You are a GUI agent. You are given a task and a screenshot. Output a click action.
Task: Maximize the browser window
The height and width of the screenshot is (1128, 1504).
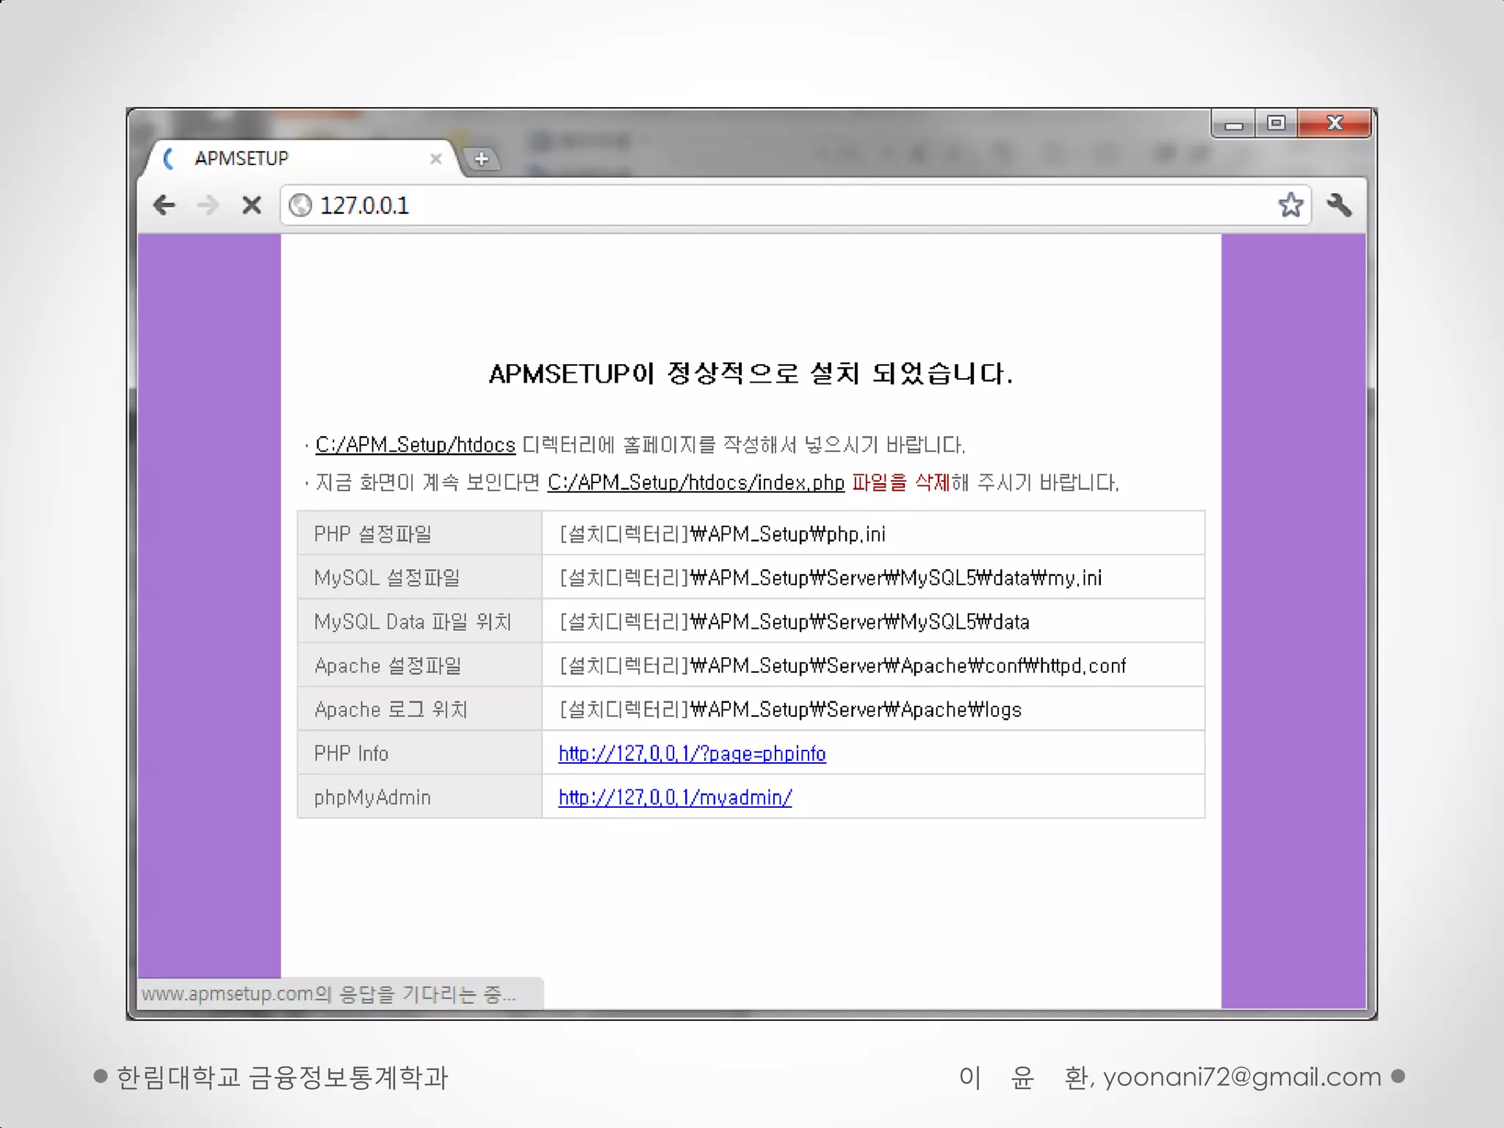(1276, 123)
